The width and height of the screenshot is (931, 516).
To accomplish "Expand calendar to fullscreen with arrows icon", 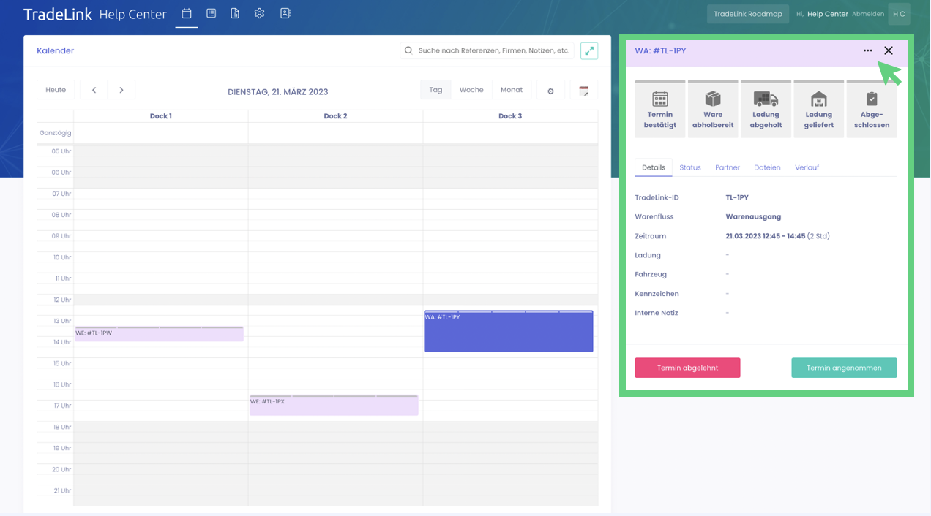I will tap(588, 50).
